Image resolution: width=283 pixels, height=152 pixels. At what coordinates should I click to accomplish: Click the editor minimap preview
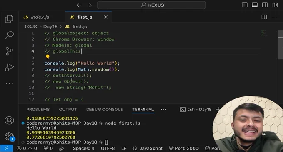point(264,33)
